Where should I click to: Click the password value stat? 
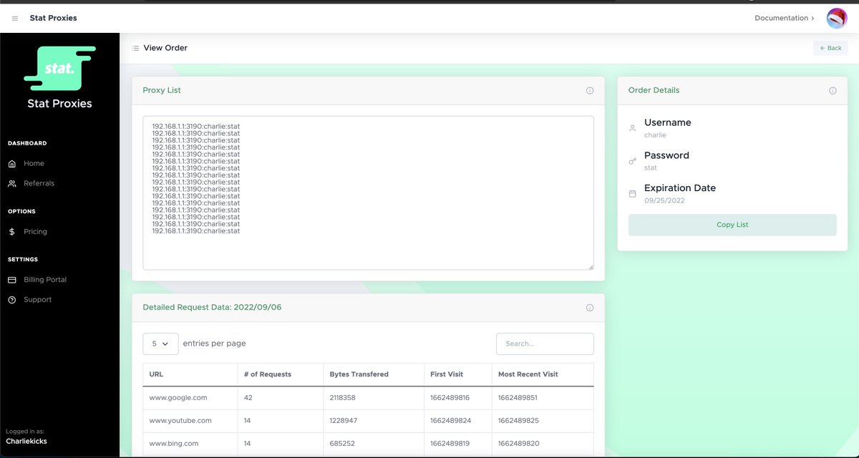click(x=651, y=168)
